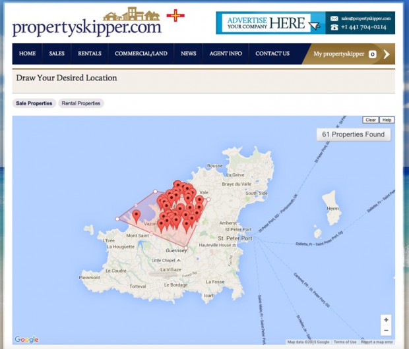The height and width of the screenshot is (349, 409).
Task: Zoom out the map with minus button
Action: click(x=386, y=331)
